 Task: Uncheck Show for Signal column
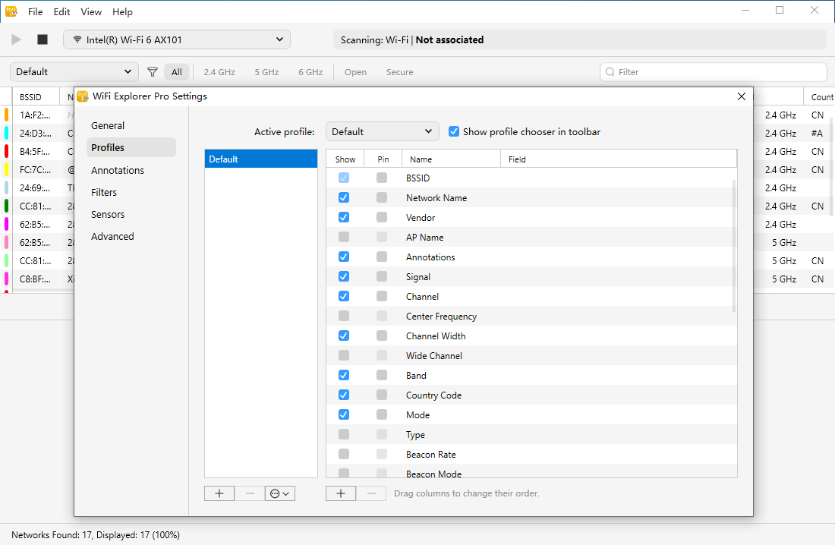tap(344, 276)
